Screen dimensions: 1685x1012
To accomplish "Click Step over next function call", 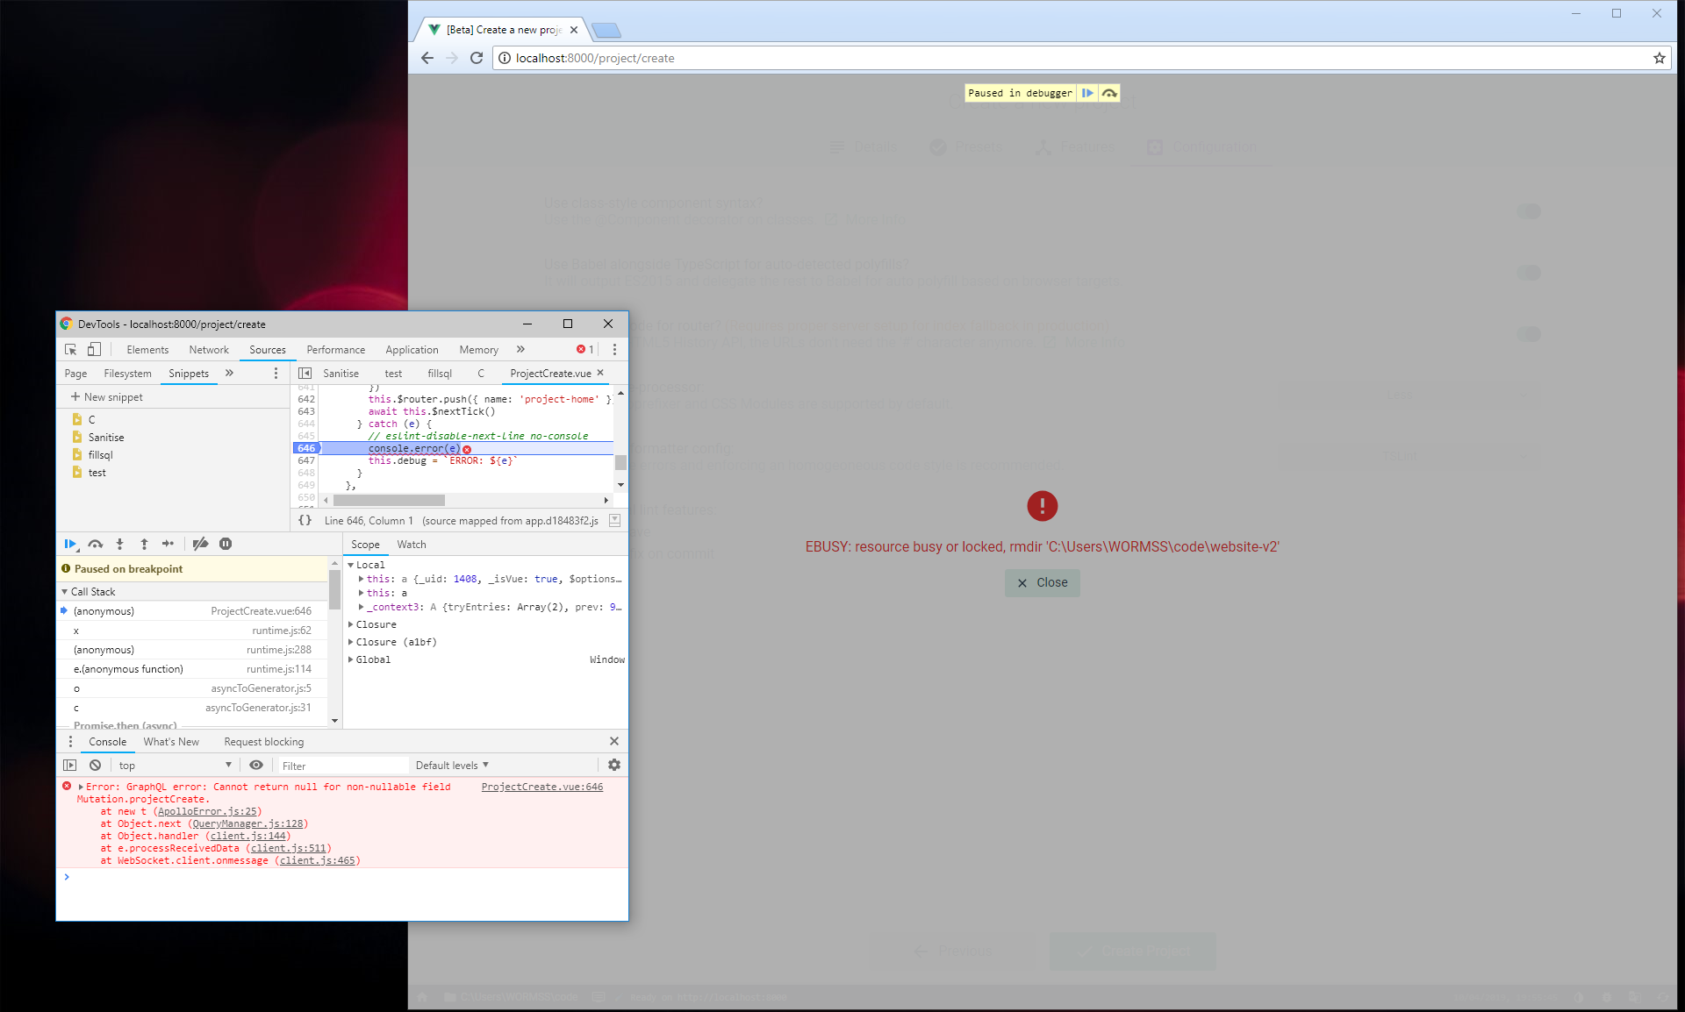I will [96, 544].
